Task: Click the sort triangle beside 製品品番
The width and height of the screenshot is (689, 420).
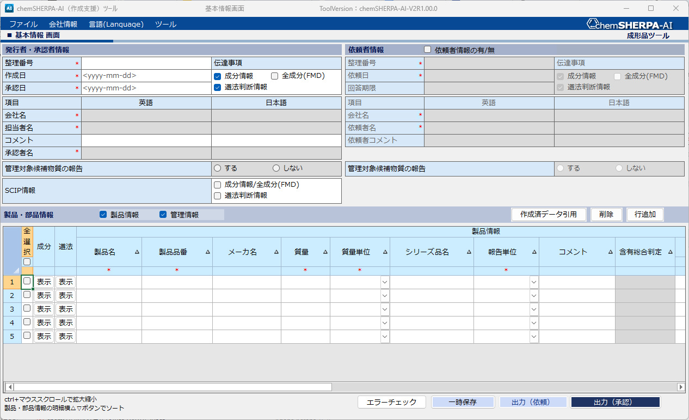Action: pyautogui.click(x=207, y=252)
